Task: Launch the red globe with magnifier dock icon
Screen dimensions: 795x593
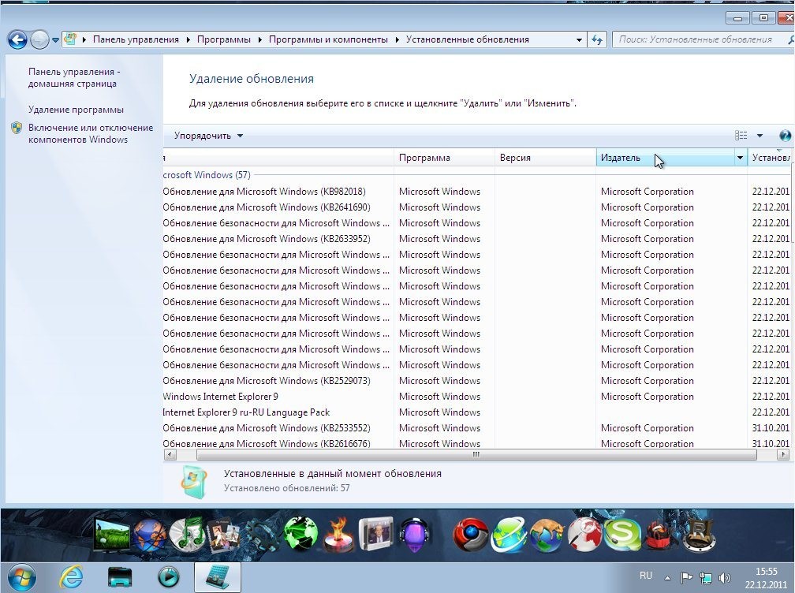Action: point(584,535)
